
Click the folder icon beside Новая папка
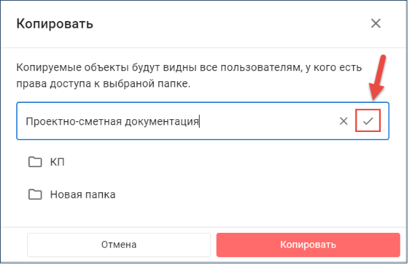click(x=35, y=194)
